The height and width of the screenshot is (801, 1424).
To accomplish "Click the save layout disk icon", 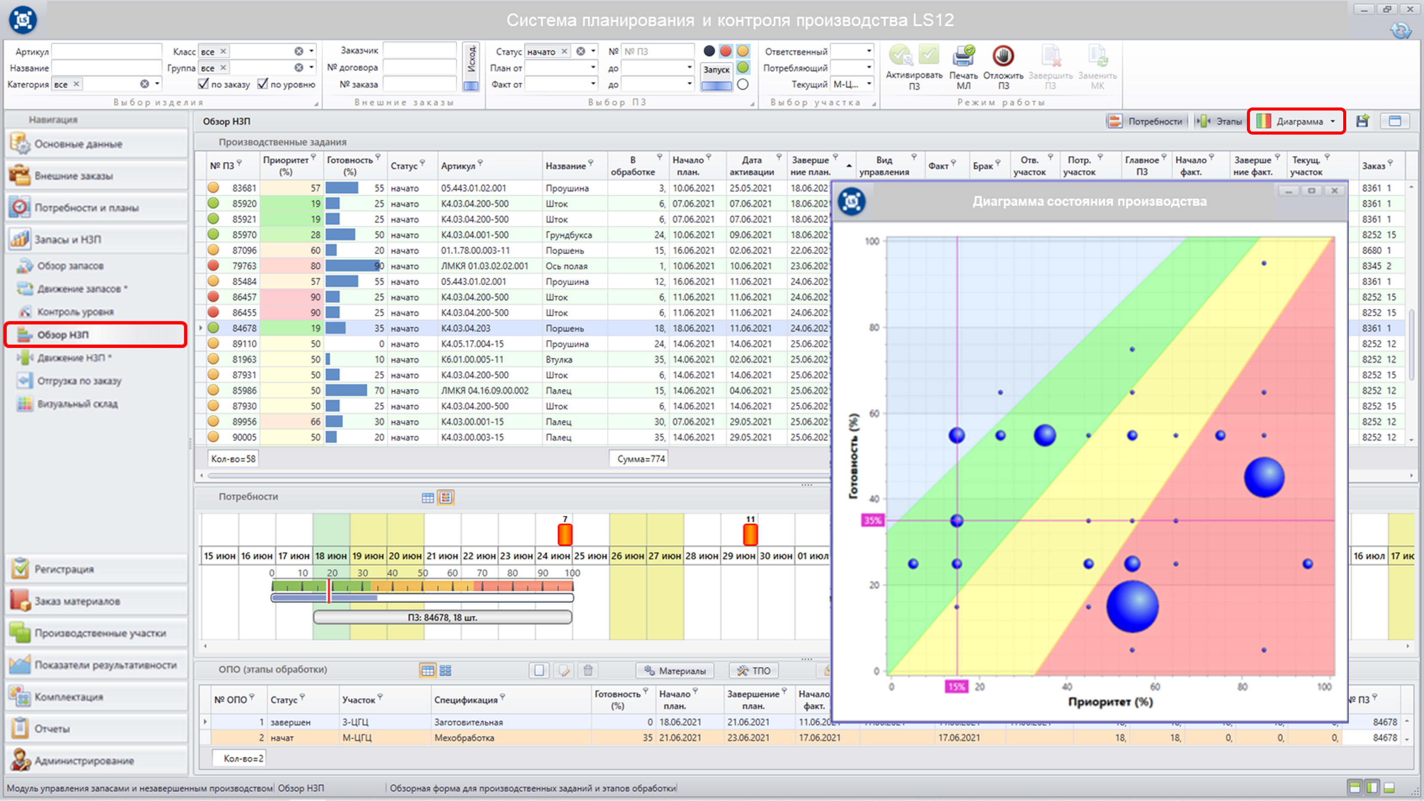I will click(x=1363, y=121).
